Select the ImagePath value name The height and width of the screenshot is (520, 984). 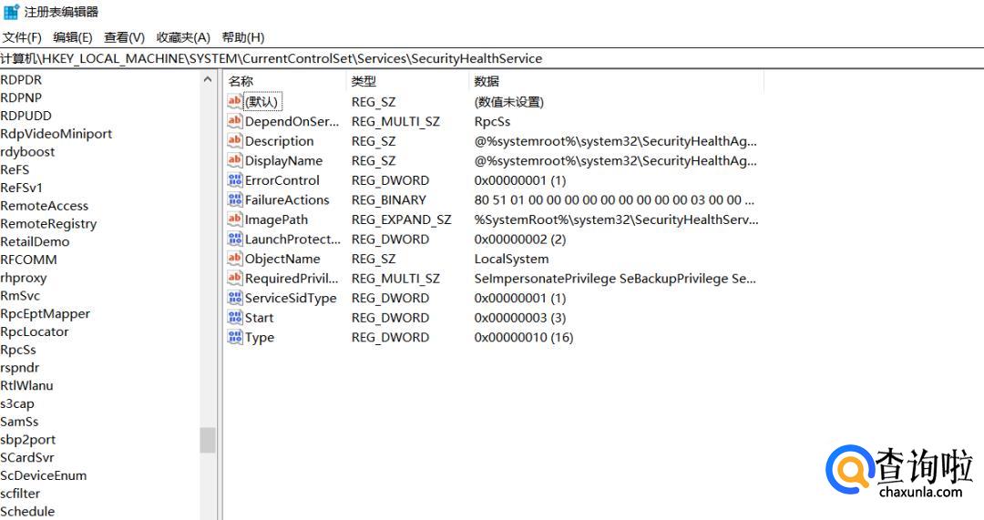(x=277, y=219)
